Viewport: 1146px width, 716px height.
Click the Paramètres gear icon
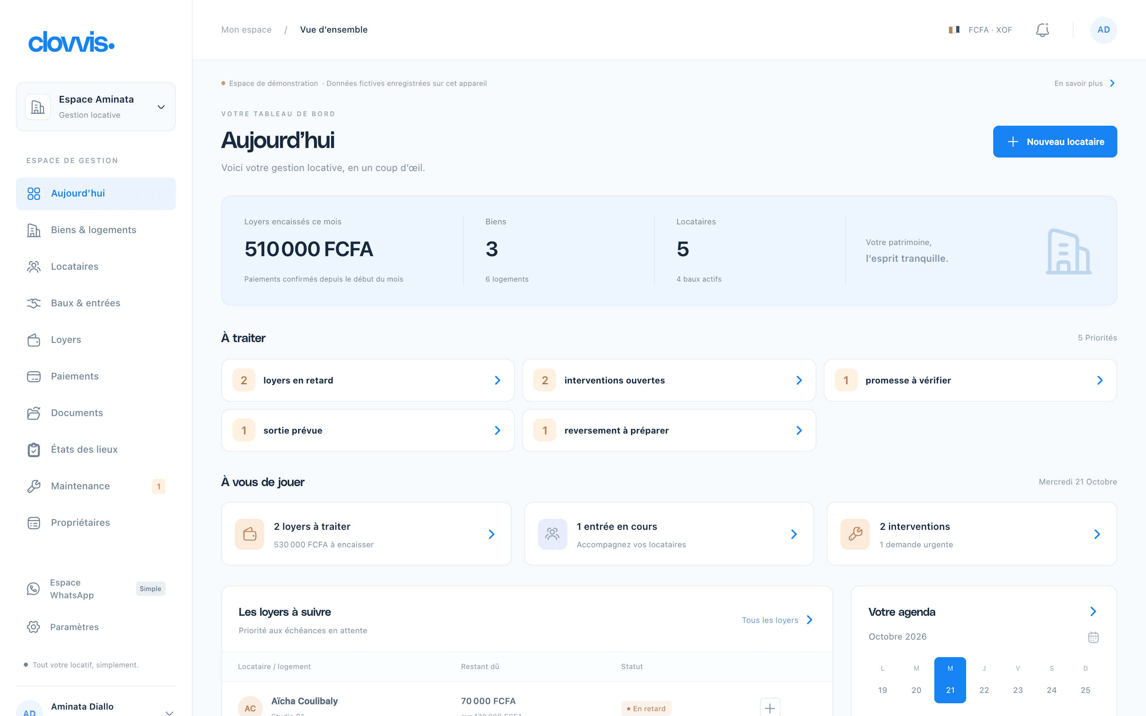point(33,627)
